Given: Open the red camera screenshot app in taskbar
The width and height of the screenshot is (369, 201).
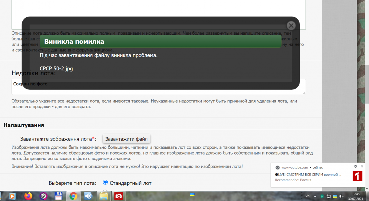Looking at the screenshot, I should 118,196.
